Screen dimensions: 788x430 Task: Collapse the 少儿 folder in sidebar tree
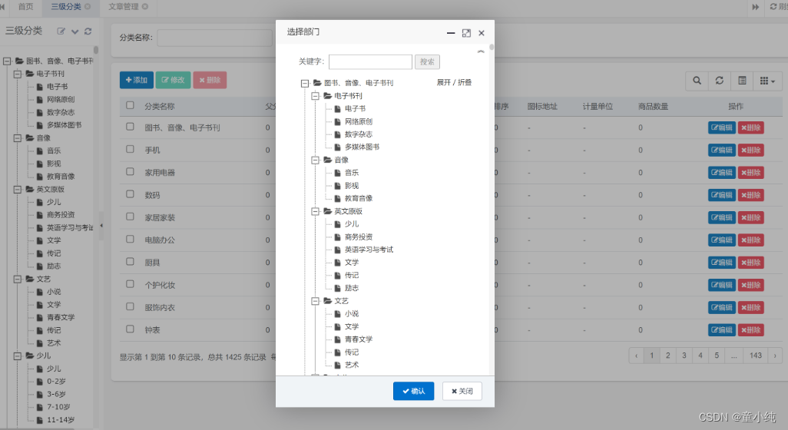click(x=17, y=356)
